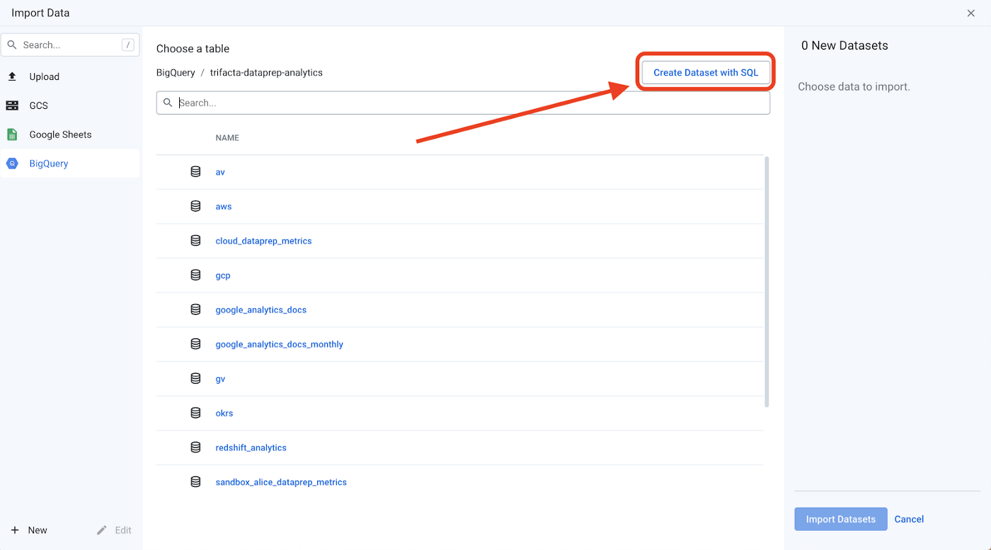Screen dimensions: 991x550
Task: Open the google_analytics_docs dataset
Action: tap(260, 310)
